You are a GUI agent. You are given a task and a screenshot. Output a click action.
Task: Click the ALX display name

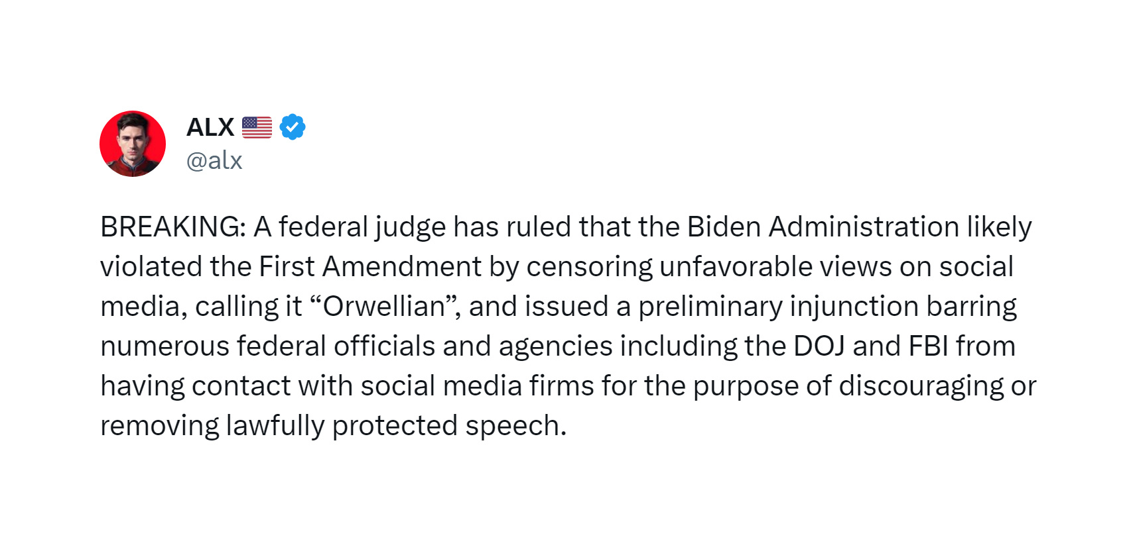[x=210, y=127]
